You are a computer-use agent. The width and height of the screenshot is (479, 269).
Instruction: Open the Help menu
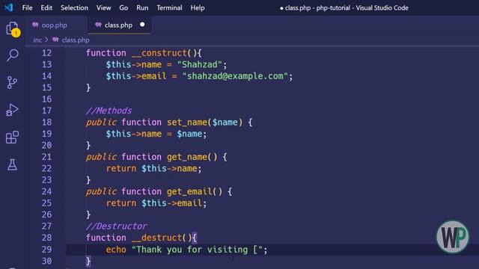pos(198,7)
